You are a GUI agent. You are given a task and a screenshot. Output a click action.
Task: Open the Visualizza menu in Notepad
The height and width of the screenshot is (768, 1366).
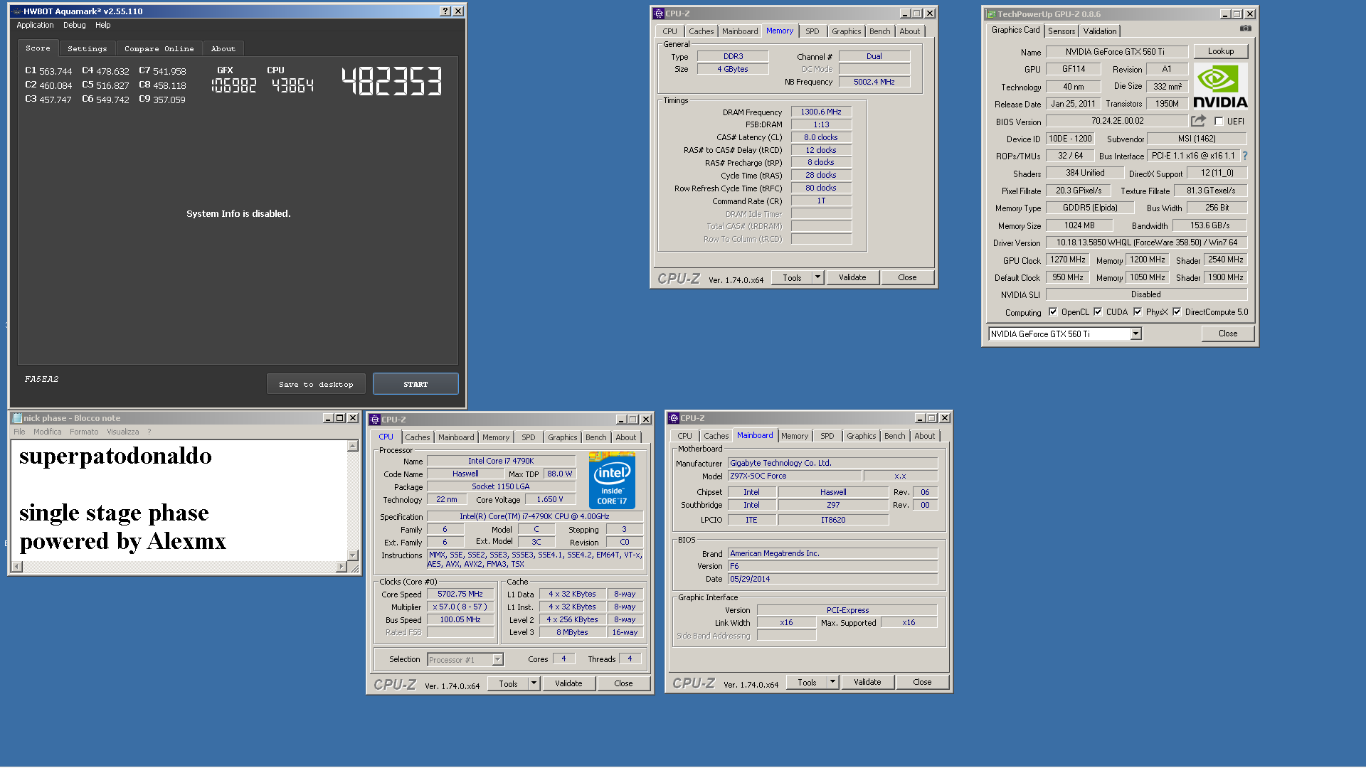pos(123,432)
